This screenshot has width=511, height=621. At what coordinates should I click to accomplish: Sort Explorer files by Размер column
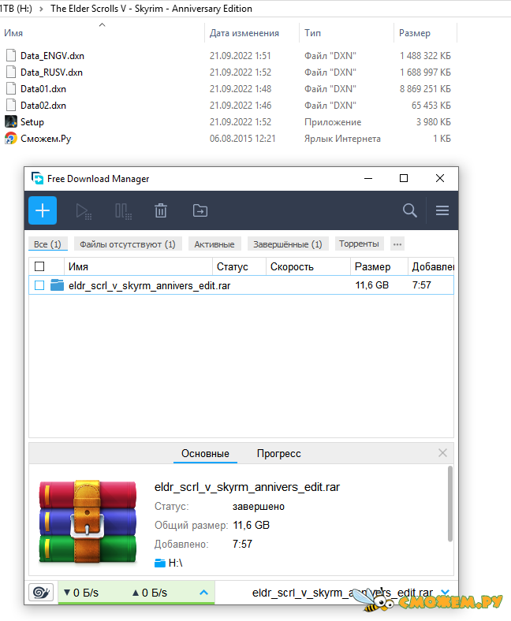pyautogui.click(x=425, y=33)
